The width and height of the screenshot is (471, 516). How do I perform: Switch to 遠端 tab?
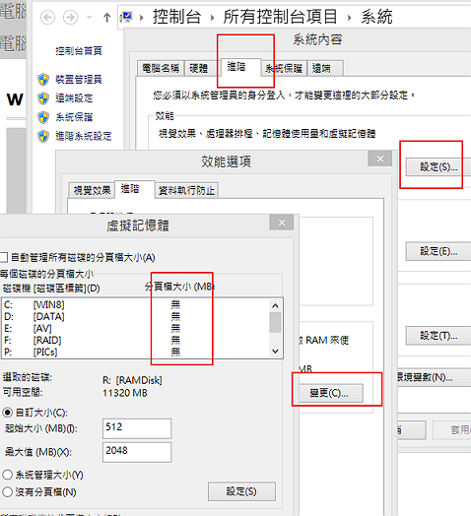coord(325,69)
